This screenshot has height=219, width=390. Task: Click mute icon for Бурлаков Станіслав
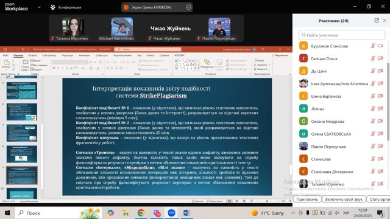[x=372, y=46]
